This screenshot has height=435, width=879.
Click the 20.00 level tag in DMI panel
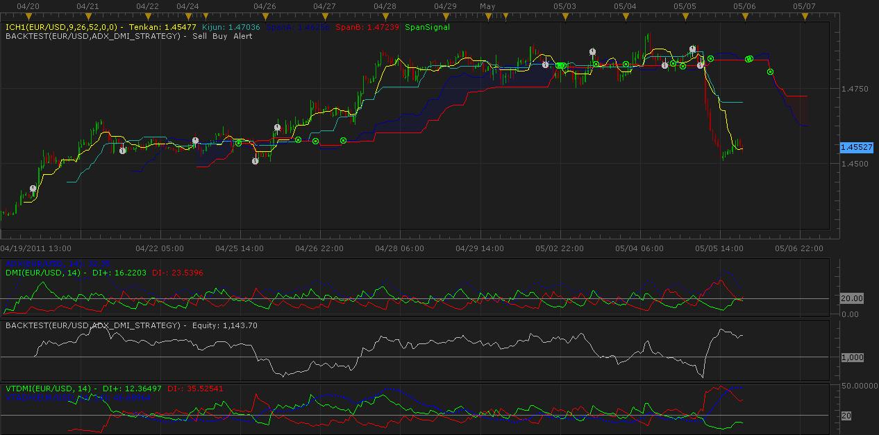tap(852, 298)
